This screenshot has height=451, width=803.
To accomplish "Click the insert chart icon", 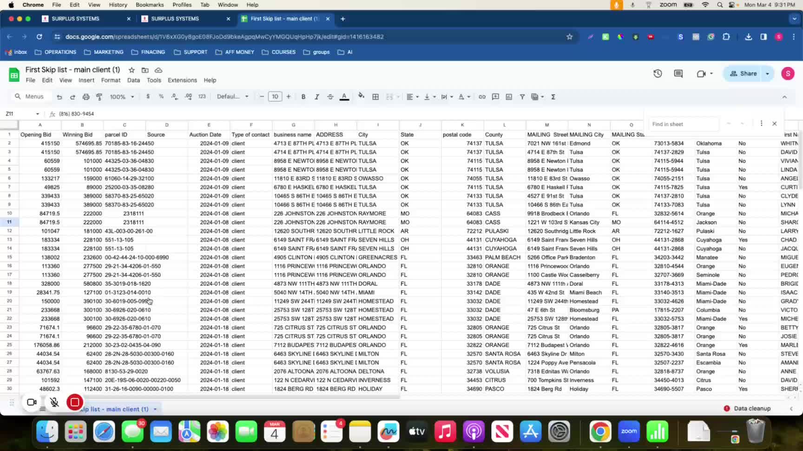I will (x=509, y=97).
